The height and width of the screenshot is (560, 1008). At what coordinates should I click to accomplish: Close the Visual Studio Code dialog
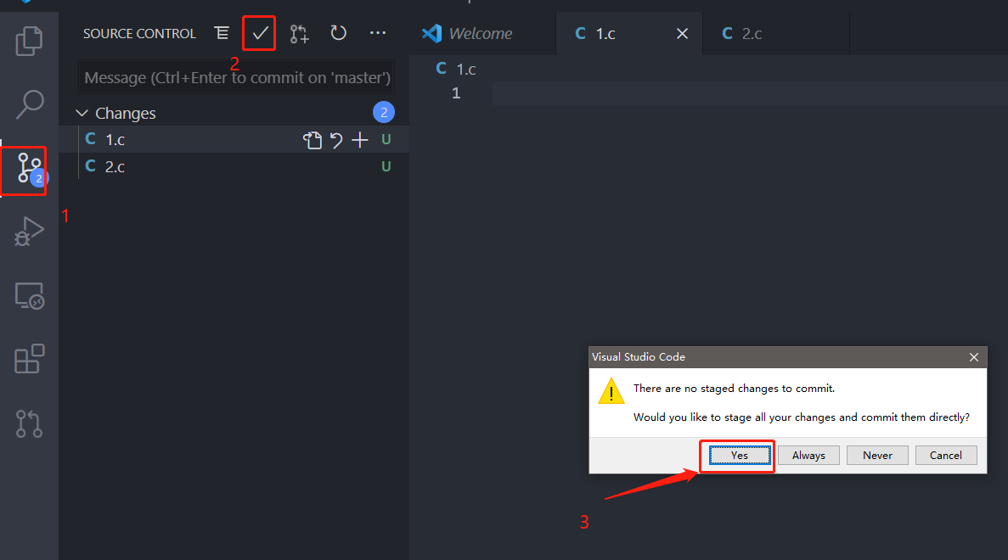(974, 357)
